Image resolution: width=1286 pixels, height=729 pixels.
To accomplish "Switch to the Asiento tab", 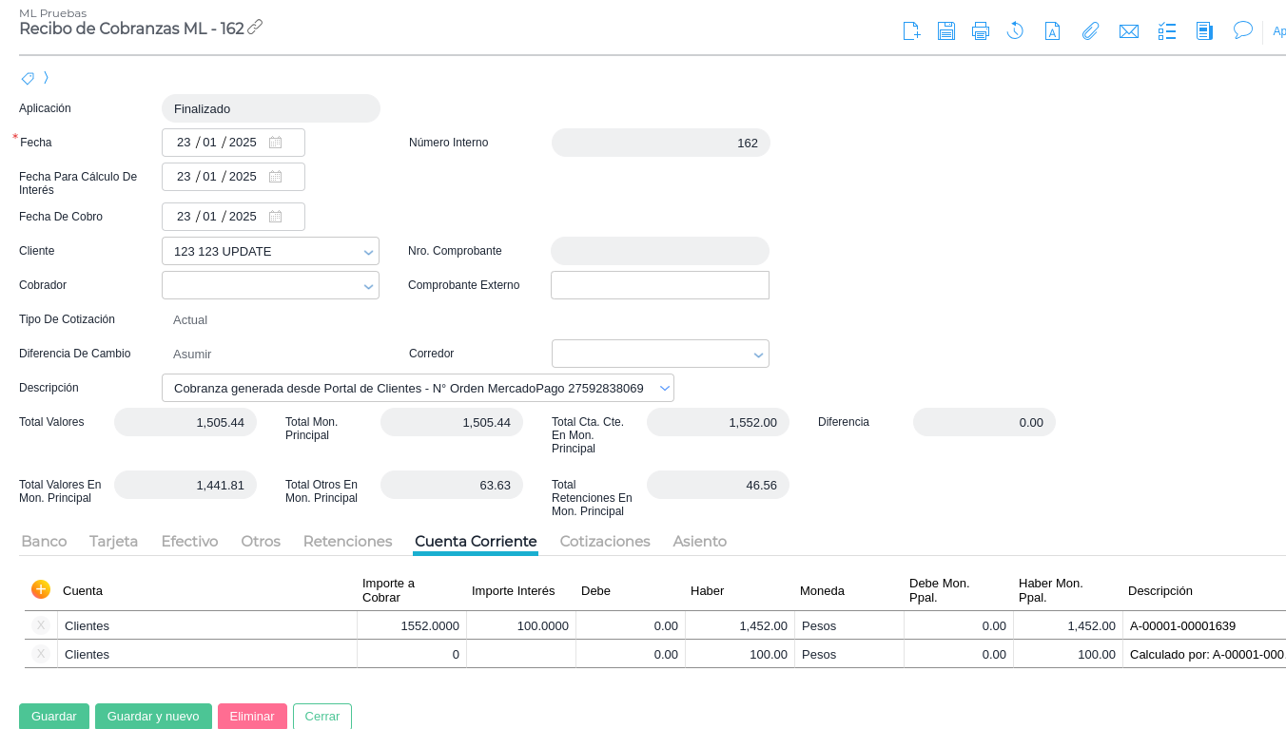I will coord(699,541).
